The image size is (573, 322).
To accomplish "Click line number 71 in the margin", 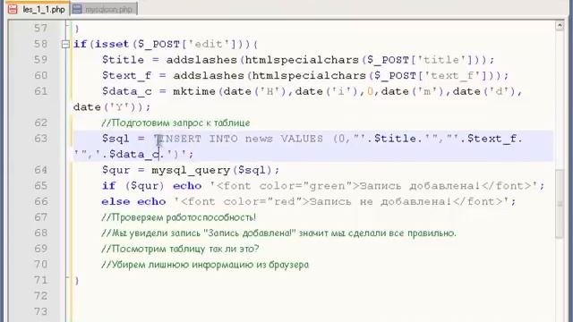I will click(40, 280).
